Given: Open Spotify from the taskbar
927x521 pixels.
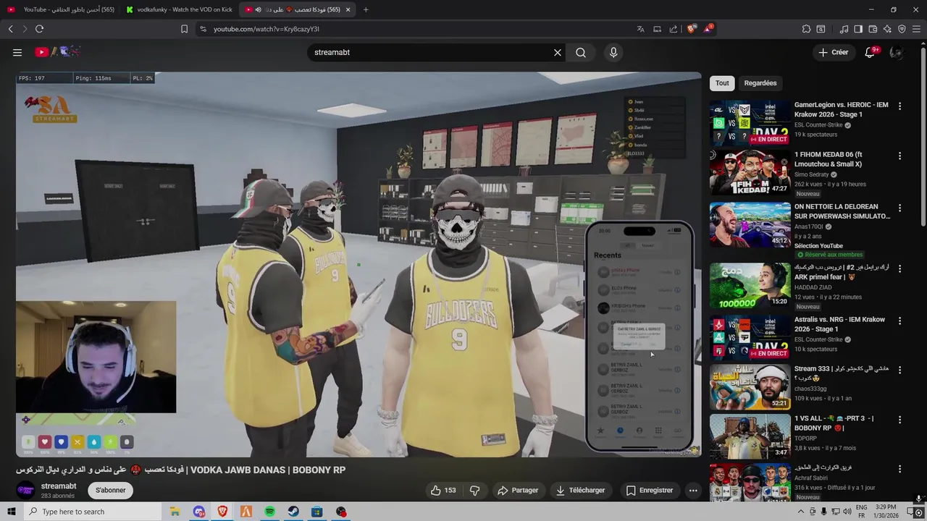Looking at the screenshot, I should 269,512.
